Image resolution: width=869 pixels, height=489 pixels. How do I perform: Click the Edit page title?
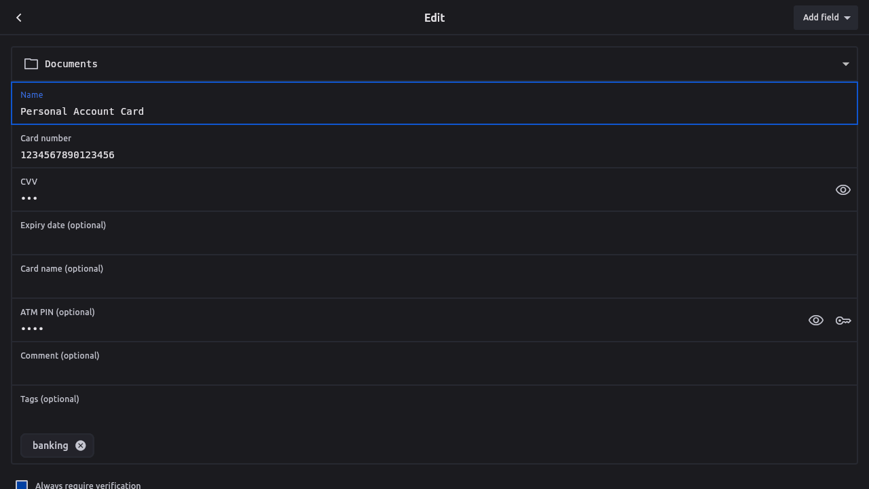434,18
